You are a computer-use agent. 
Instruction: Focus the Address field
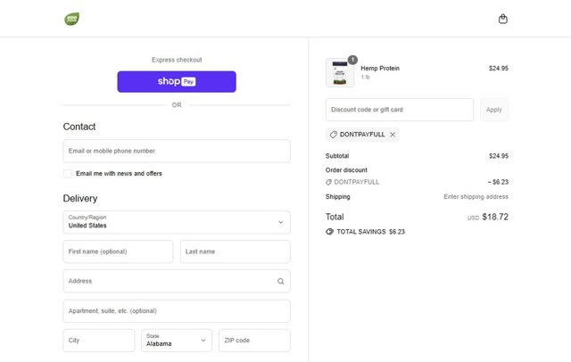(x=177, y=281)
